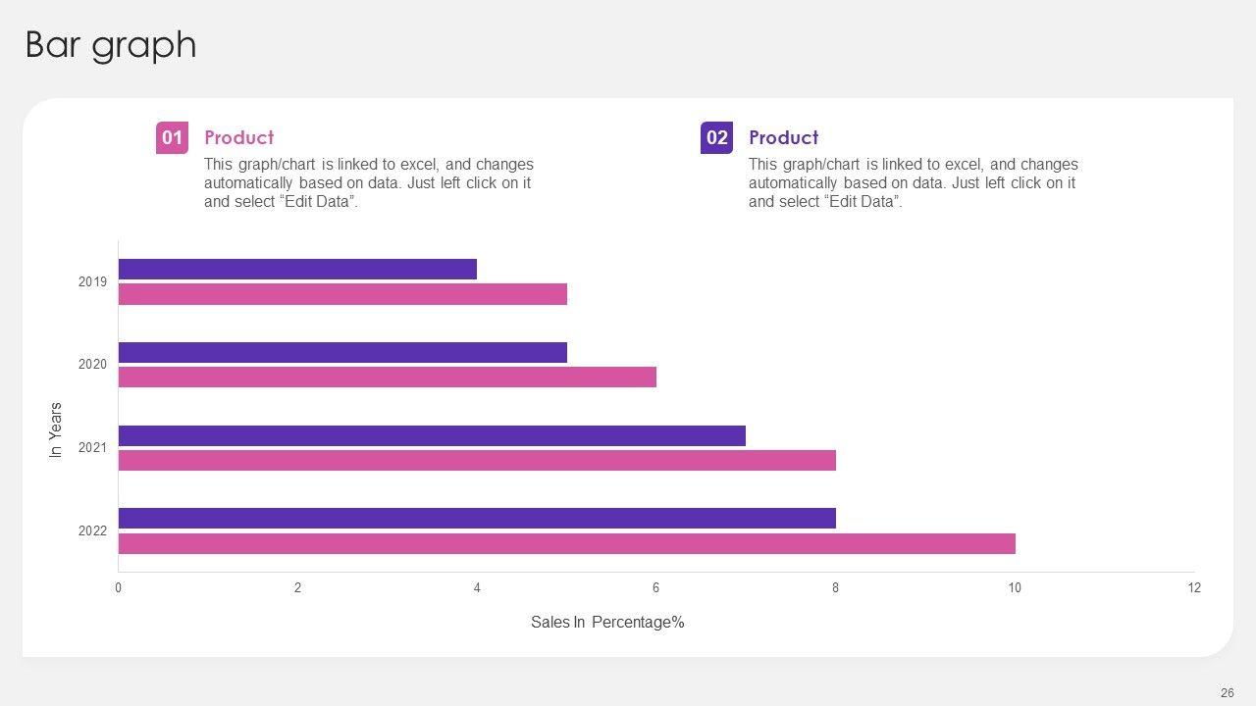1256x706 pixels.
Task: Click the slide number 26
Action: [1227, 693]
